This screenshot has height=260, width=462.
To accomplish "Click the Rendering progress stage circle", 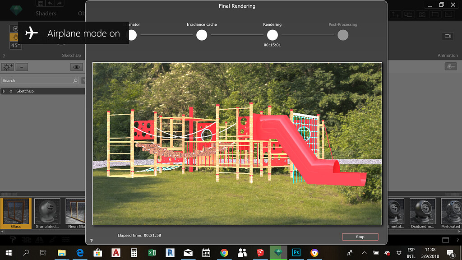I will point(272,35).
